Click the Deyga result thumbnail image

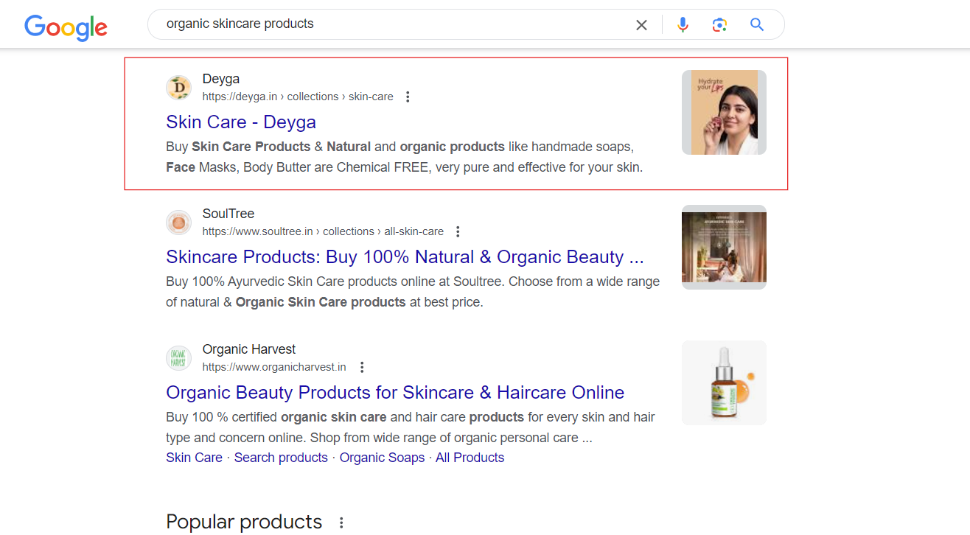[x=723, y=112]
